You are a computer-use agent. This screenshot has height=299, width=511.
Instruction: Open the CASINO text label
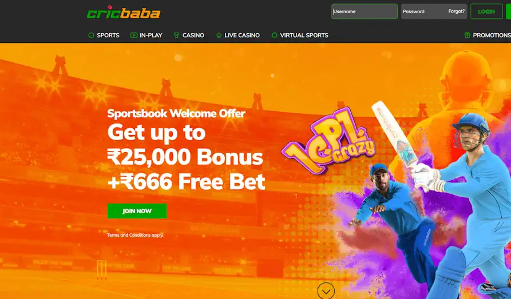click(193, 35)
